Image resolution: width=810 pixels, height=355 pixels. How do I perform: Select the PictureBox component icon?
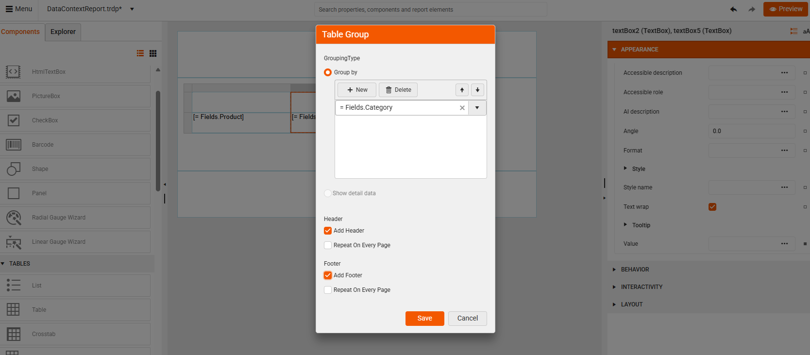click(14, 96)
